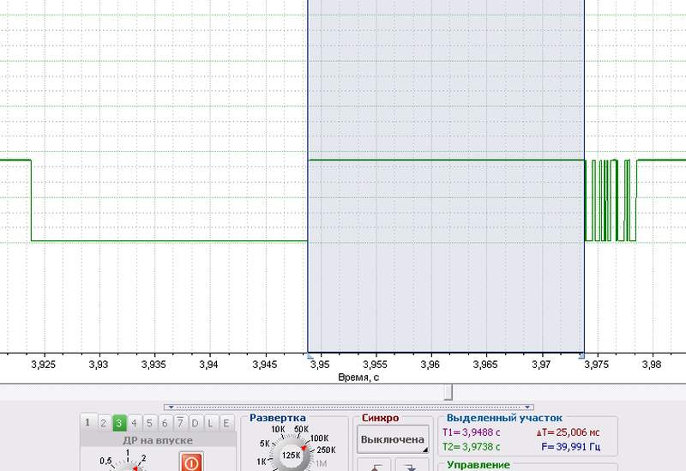
Task: Select the D channel tab
Action: point(196,422)
